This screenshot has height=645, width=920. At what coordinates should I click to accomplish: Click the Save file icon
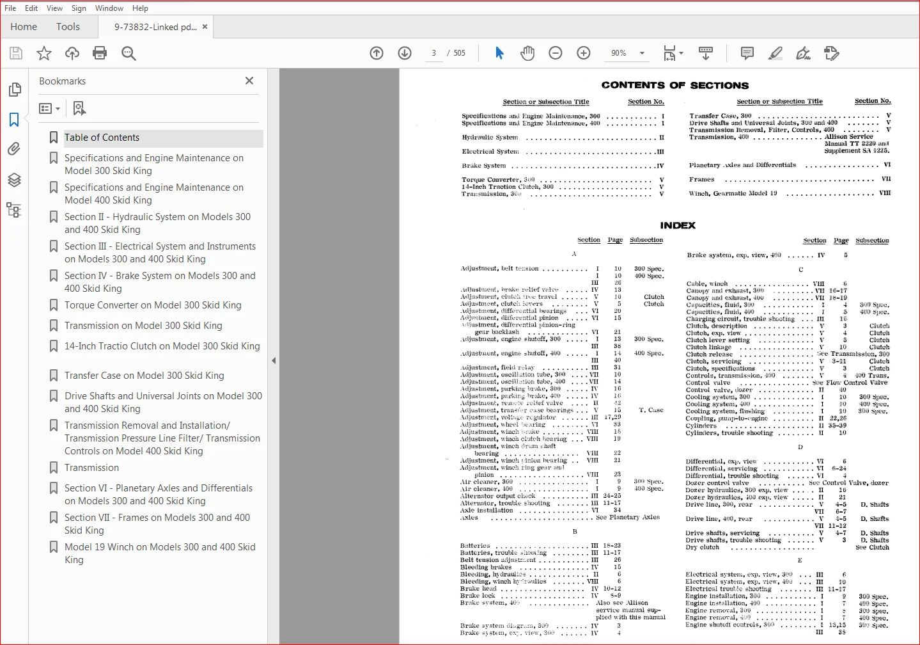tap(16, 53)
